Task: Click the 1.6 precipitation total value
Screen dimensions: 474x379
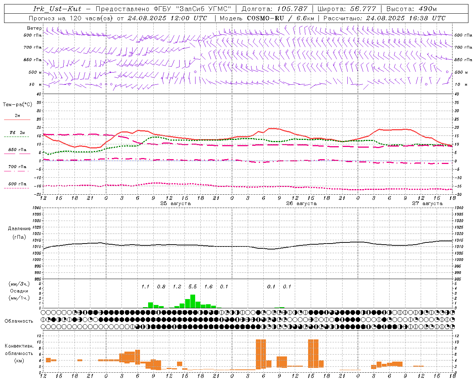Action: 208,287
